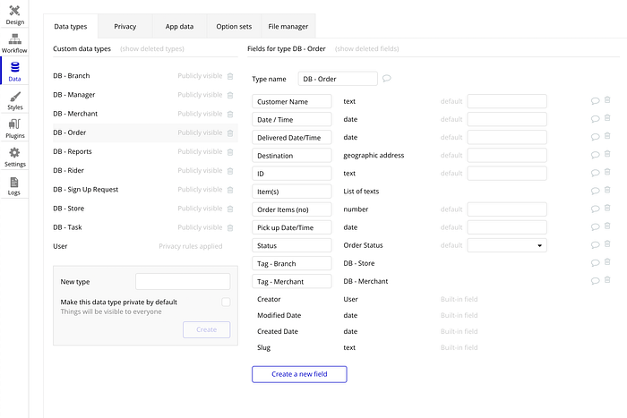The image size is (627, 418).
Task: Click the Customer Name default input
Action: (507, 101)
